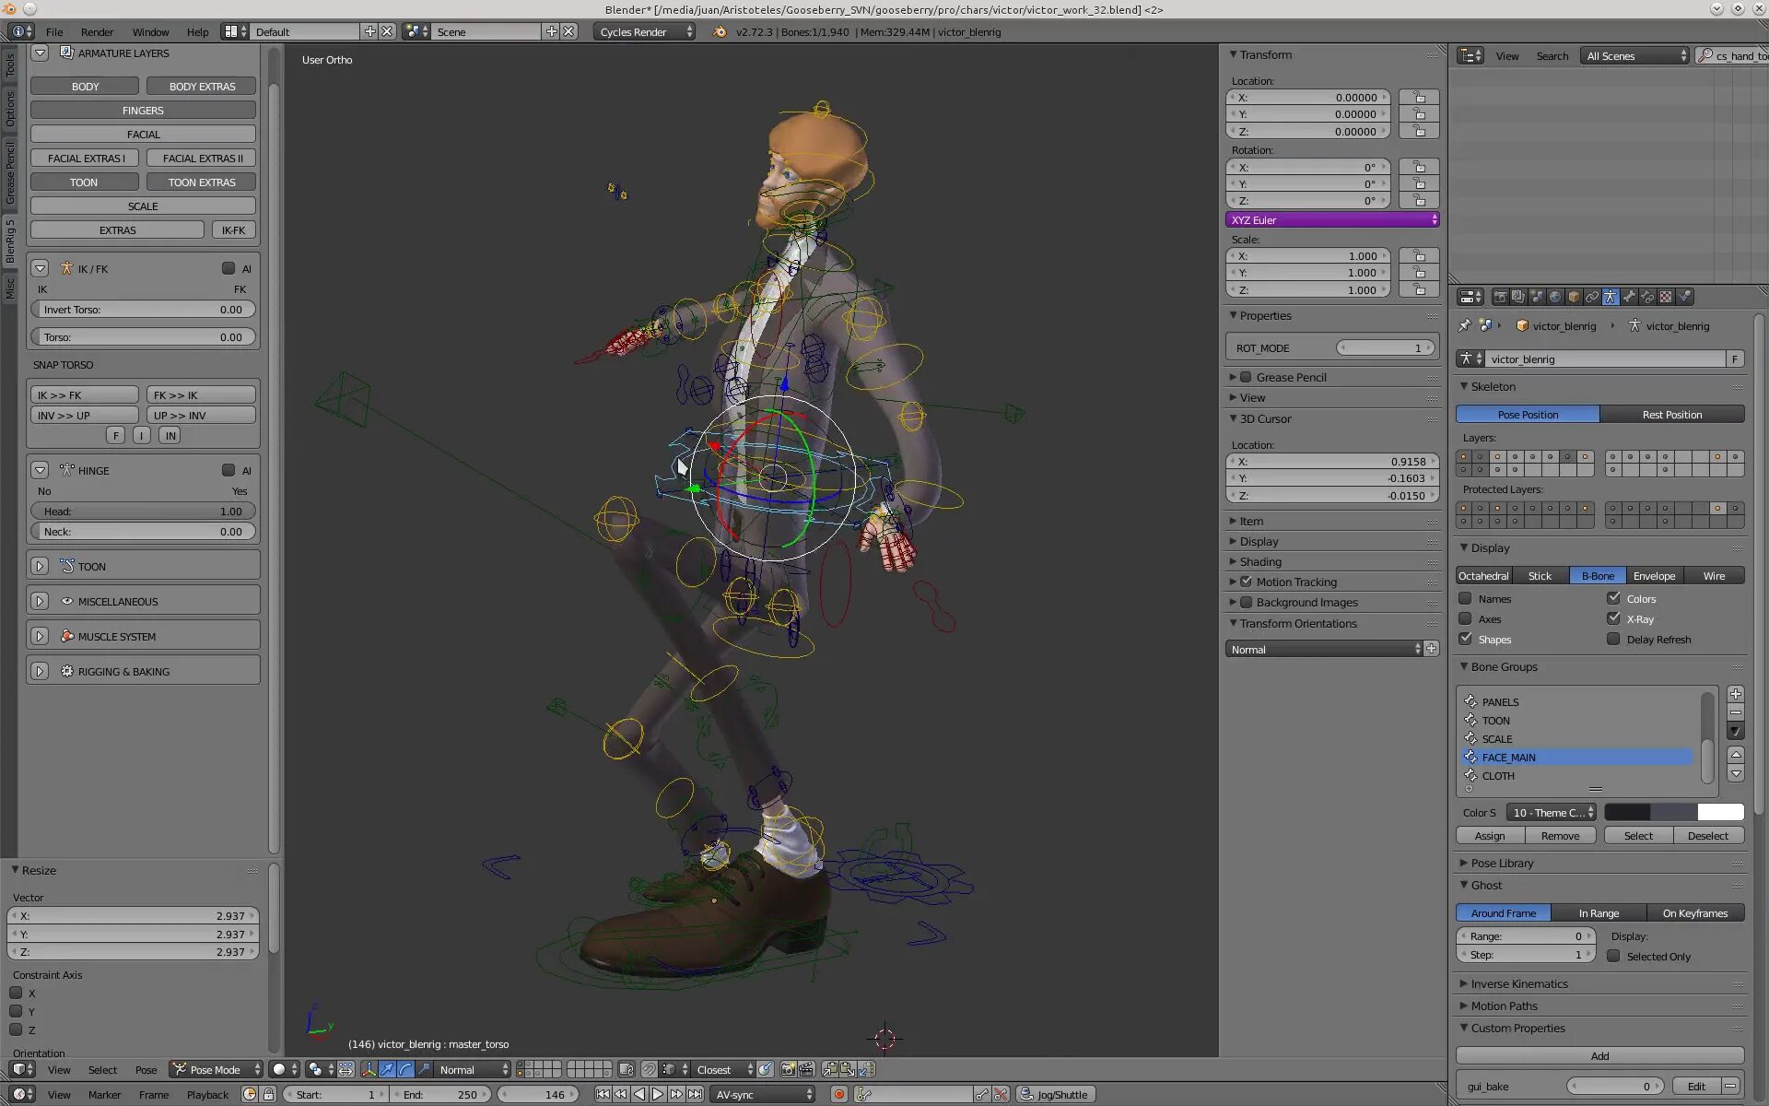Open the AV-sync dropdown
Screen dimensions: 1769x1106
click(x=762, y=1094)
